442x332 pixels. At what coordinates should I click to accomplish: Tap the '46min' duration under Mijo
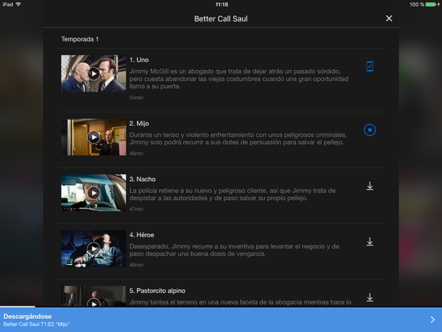pos(137,154)
